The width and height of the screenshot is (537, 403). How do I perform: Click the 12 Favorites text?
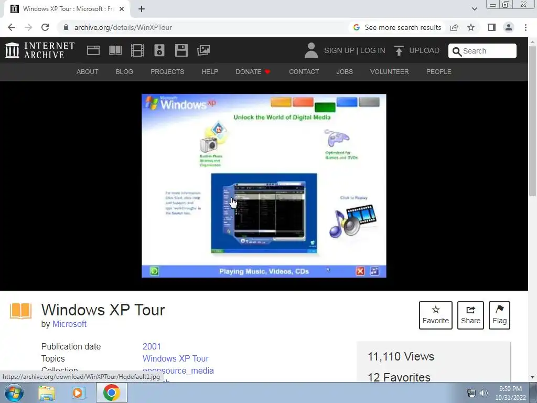(x=399, y=377)
